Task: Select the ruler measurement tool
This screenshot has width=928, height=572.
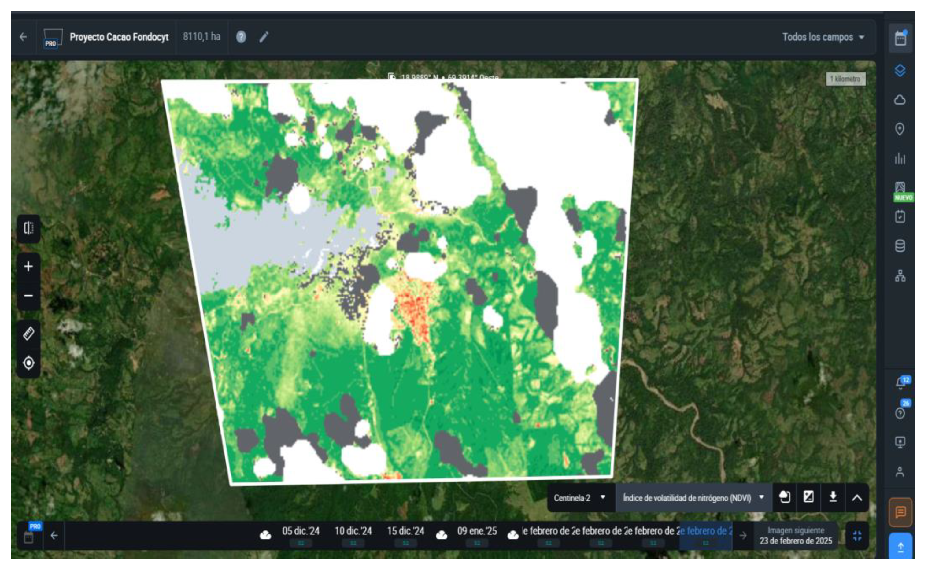Action: (29, 333)
